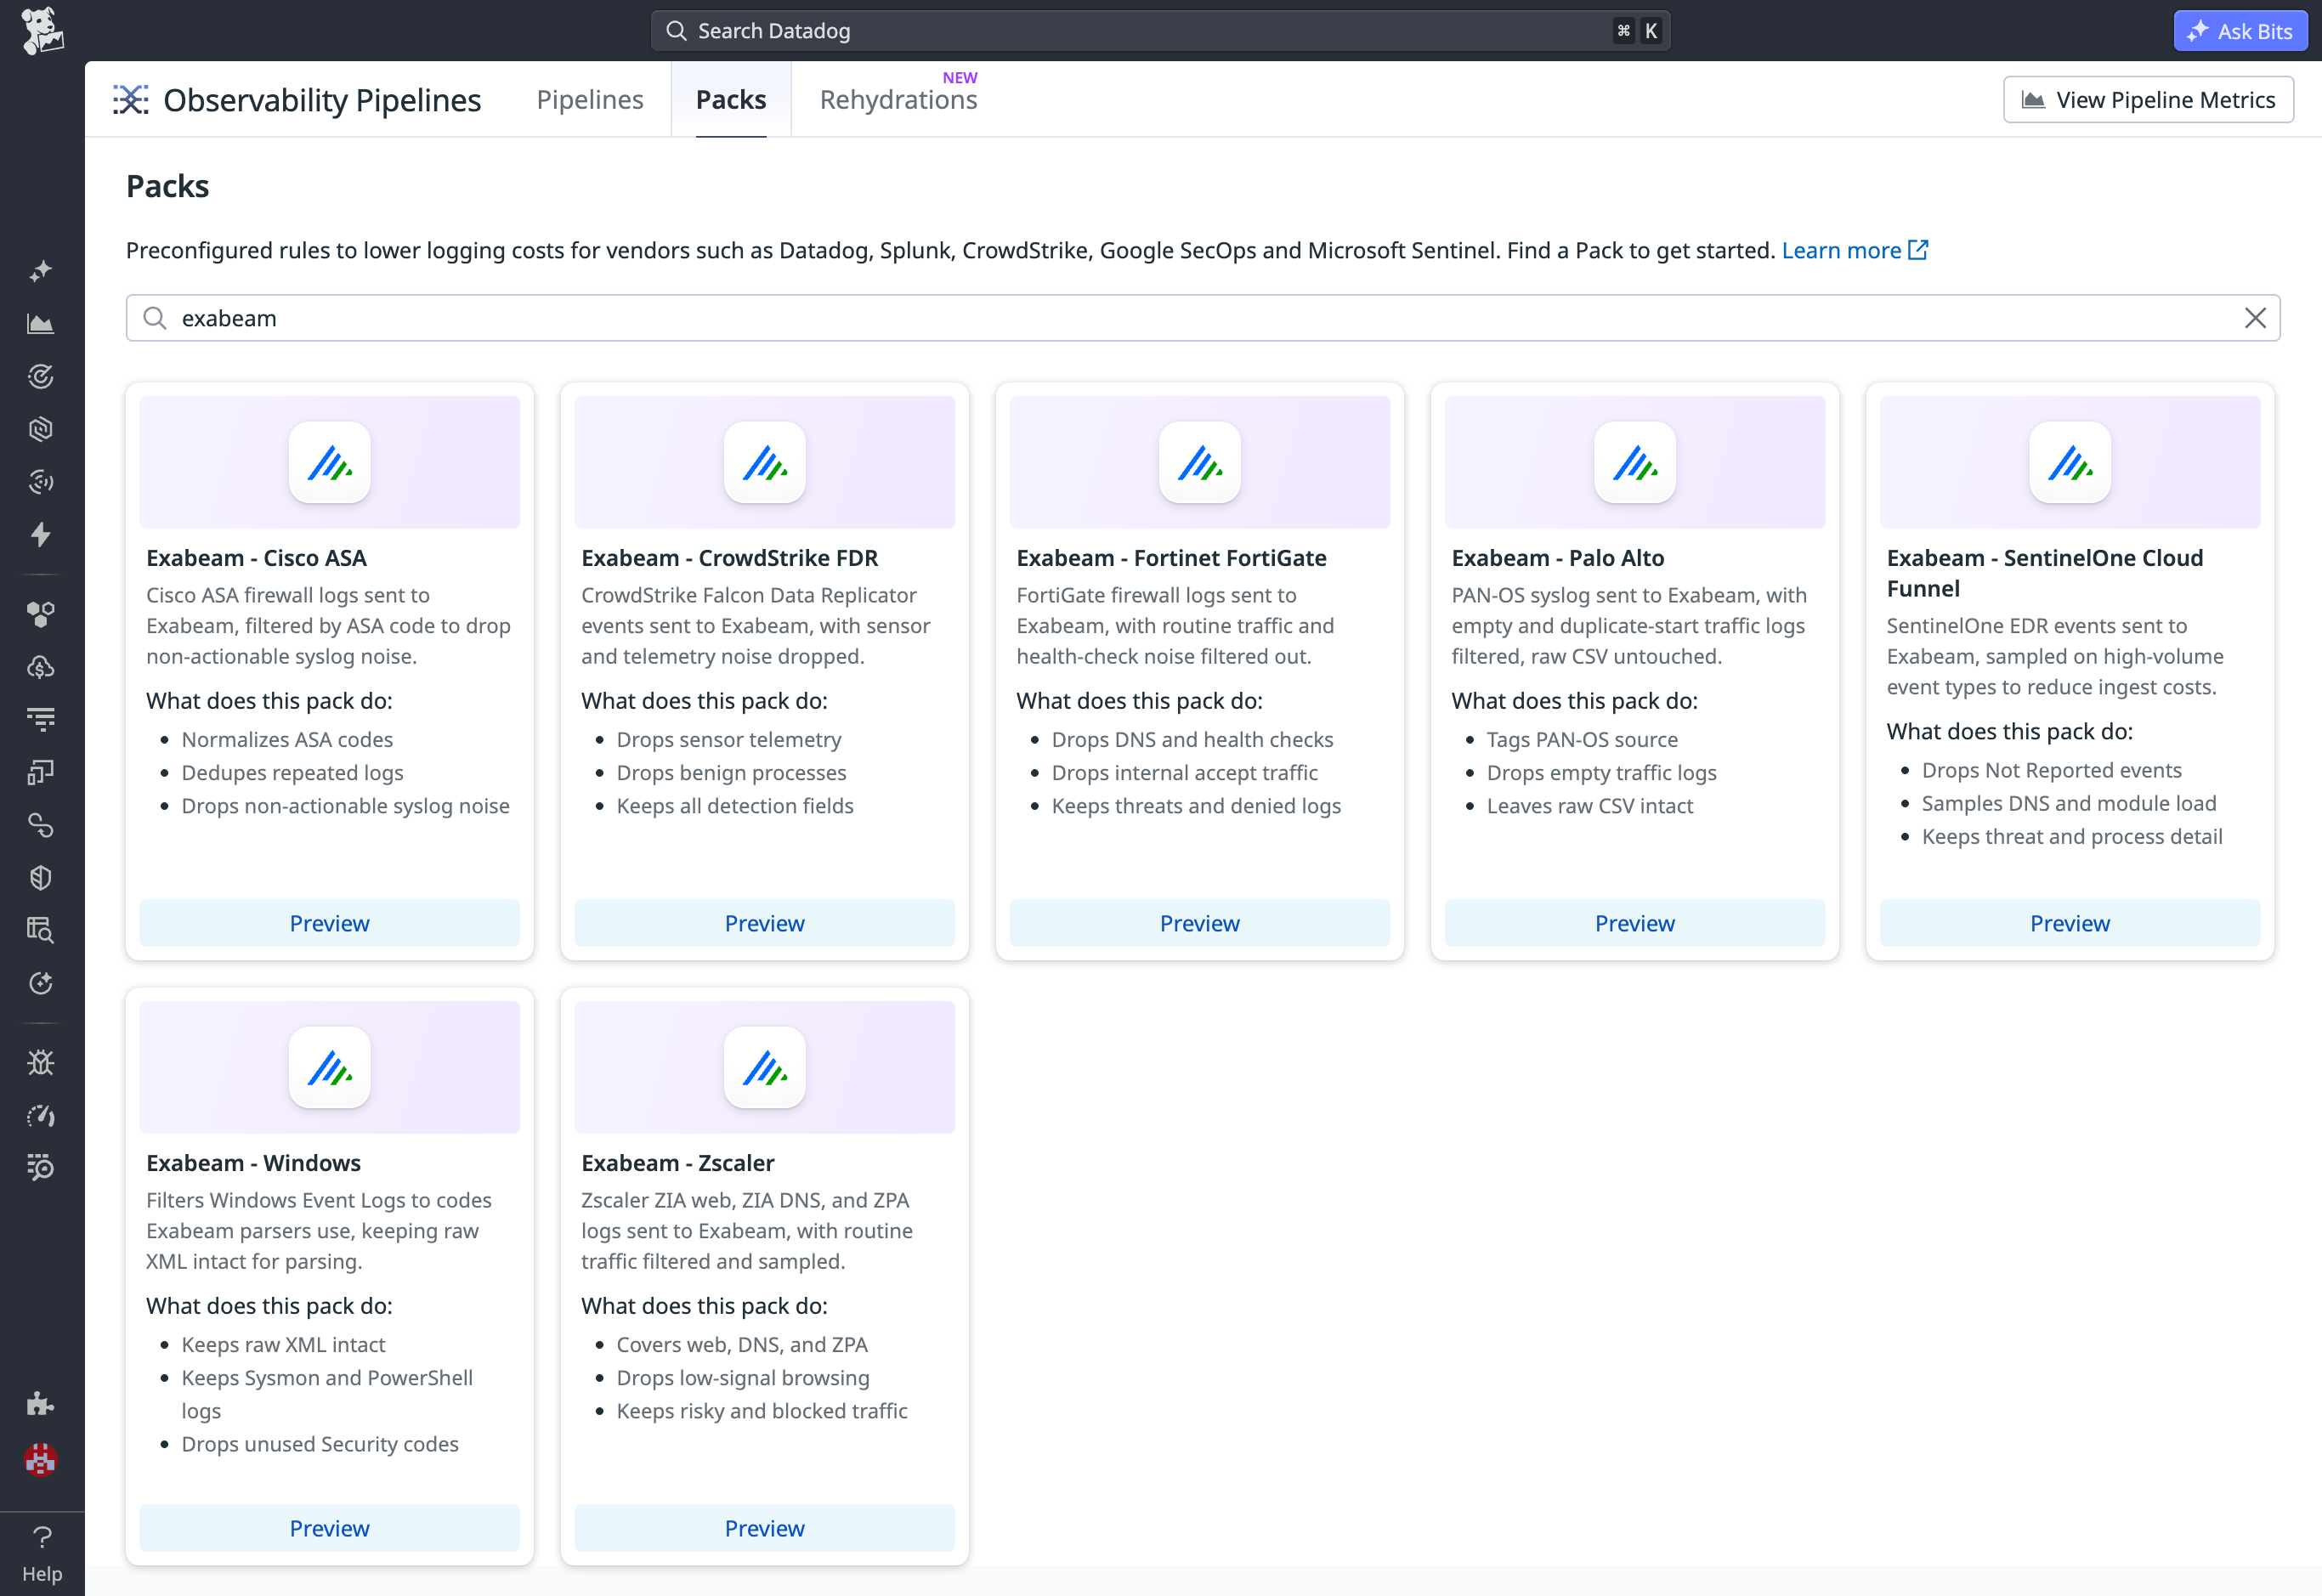Open the cloud cost dollar sidebar icon
This screenshot has height=1596, width=2322.
click(41, 667)
